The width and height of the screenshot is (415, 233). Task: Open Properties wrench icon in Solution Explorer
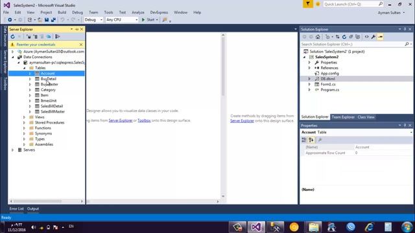tap(373, 37)
